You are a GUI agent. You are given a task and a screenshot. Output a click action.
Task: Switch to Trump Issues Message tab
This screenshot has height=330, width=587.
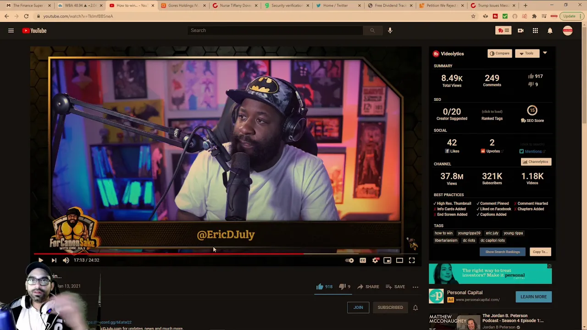(x=492, y=5)
